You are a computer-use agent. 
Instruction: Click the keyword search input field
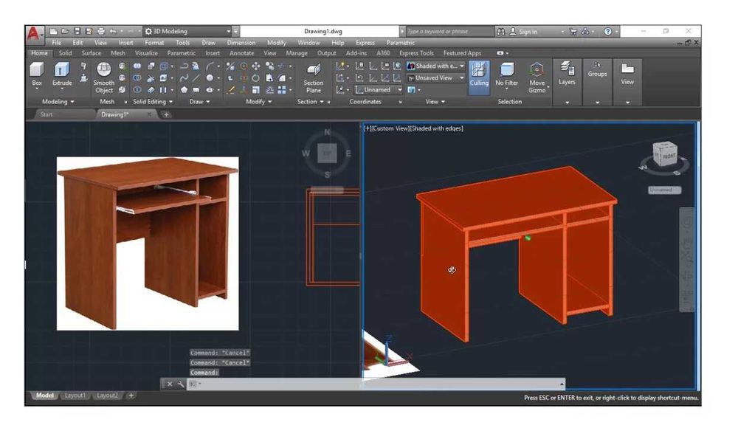point(449,32)
